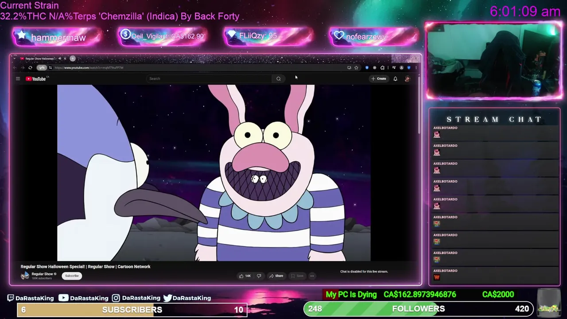Screen dimensions: 567x319
Task: Open the tab search dropdown arrow
Action: coord(14,58)
